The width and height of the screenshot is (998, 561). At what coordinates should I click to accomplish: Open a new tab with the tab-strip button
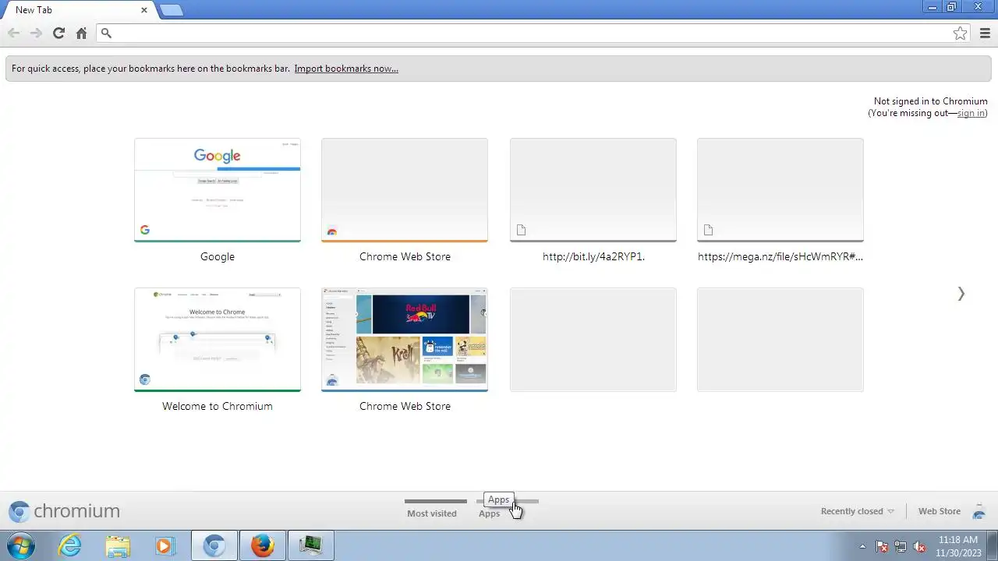172,10
